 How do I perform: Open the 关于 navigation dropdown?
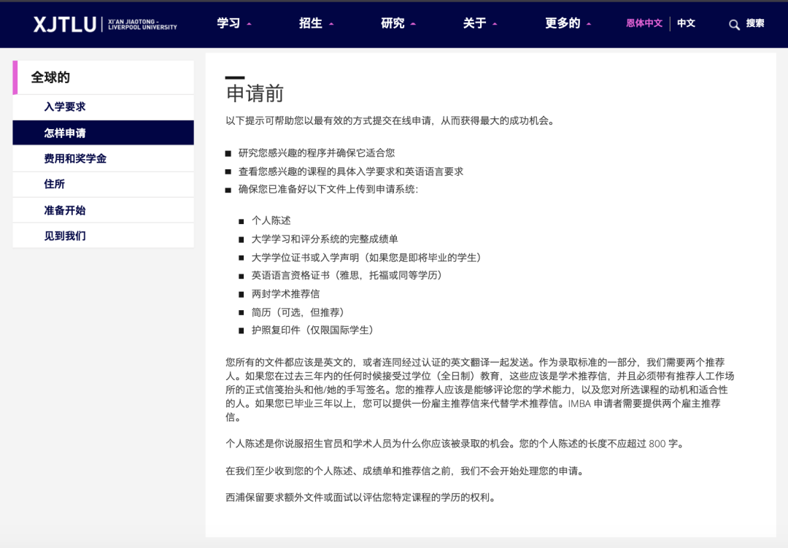pos(479,23)
